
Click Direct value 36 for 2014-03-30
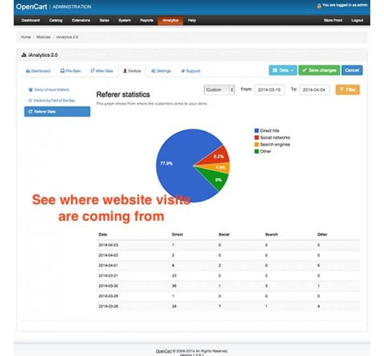[174, 286]
